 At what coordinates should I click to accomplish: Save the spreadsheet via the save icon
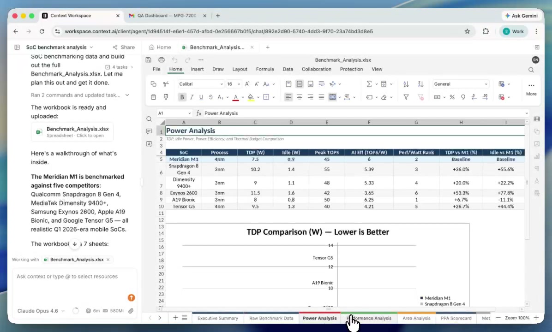click(x=148, y=60)
